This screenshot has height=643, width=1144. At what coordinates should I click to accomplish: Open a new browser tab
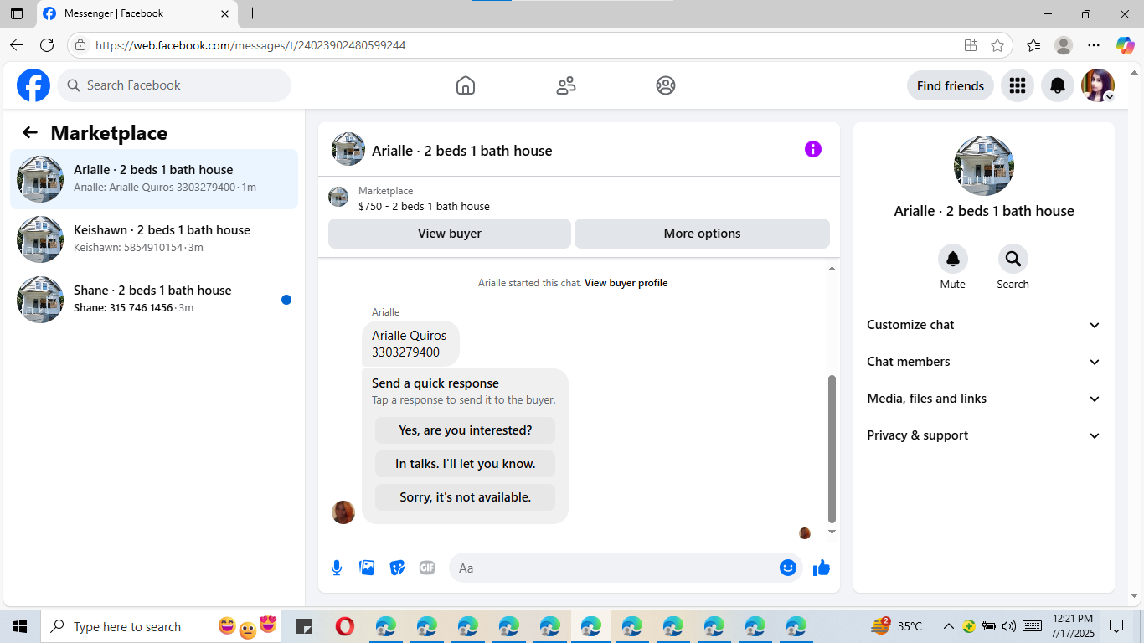coord(253,13)
